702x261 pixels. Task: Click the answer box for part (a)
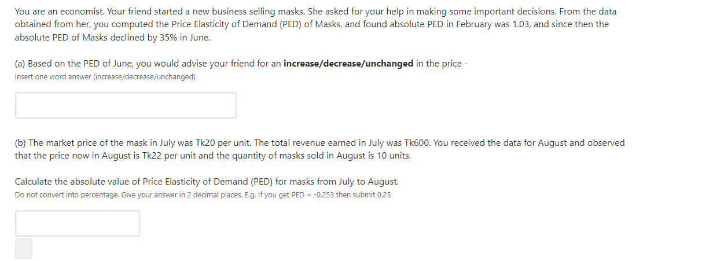coord(126,105)
